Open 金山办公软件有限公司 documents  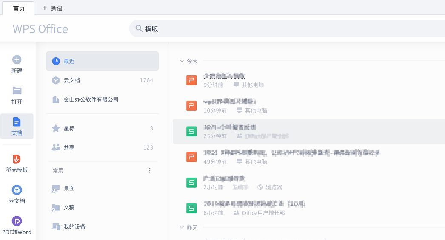point(102,99)
